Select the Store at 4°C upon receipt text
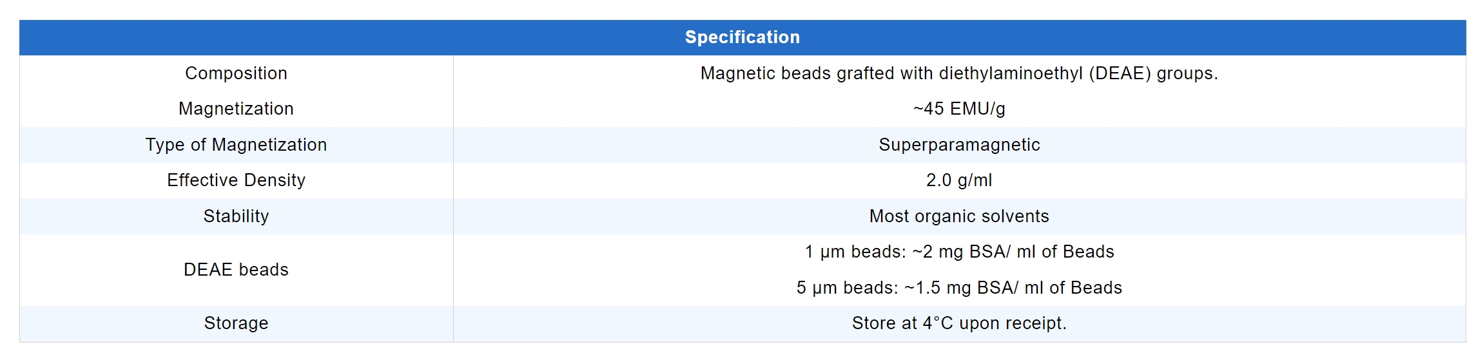 click(959, 323)
